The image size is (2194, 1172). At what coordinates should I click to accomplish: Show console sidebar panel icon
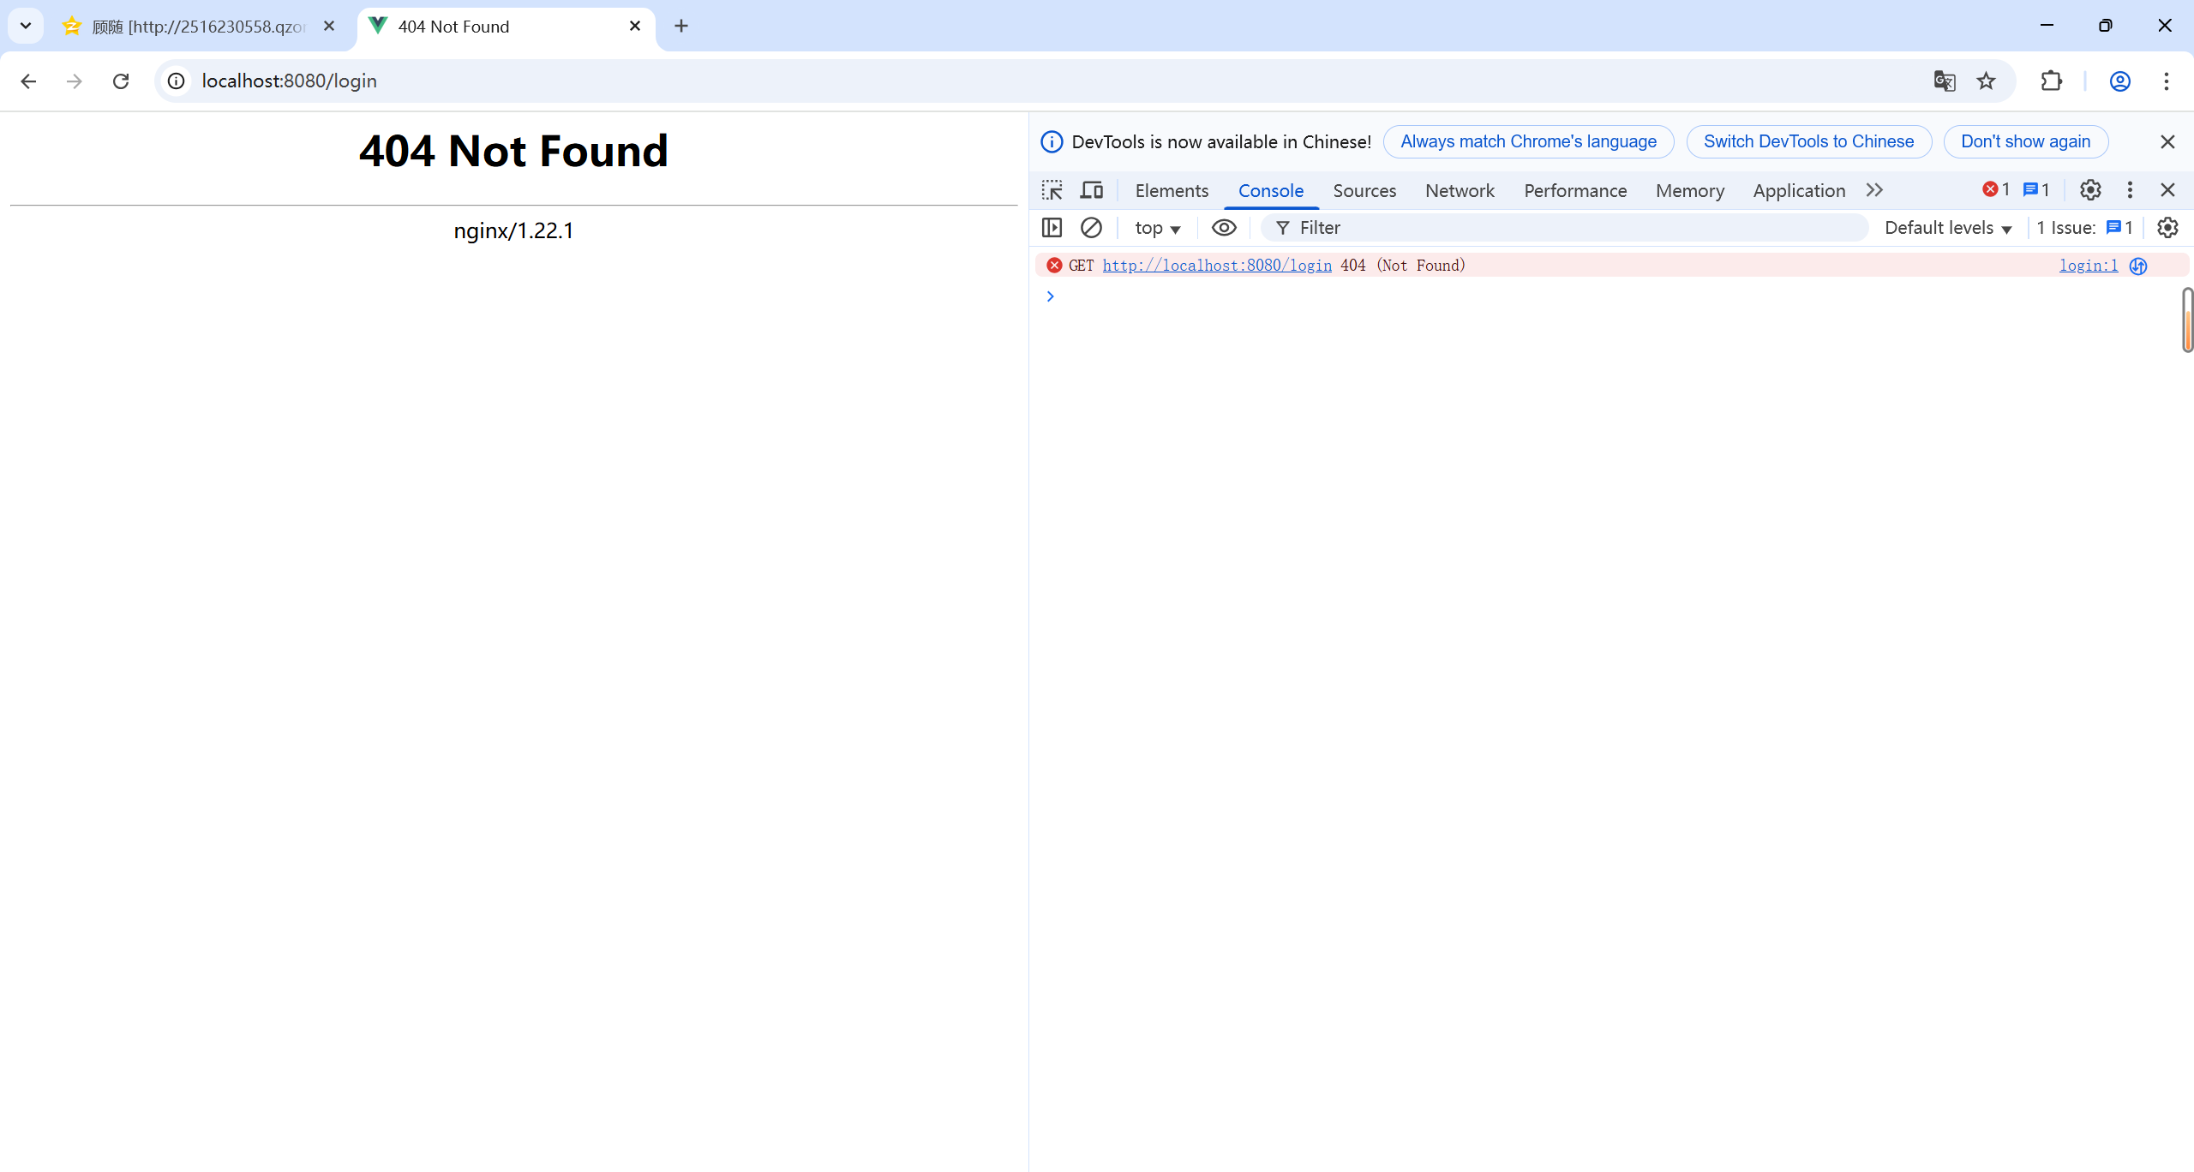click(1052, 228)
